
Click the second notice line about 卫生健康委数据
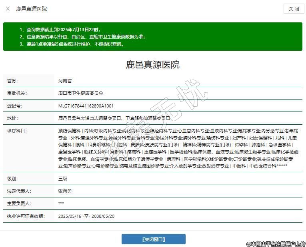coord(82,37)
